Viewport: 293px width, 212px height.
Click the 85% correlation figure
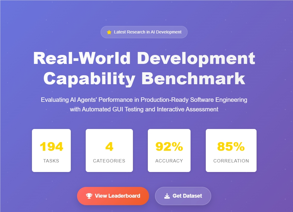231,147
